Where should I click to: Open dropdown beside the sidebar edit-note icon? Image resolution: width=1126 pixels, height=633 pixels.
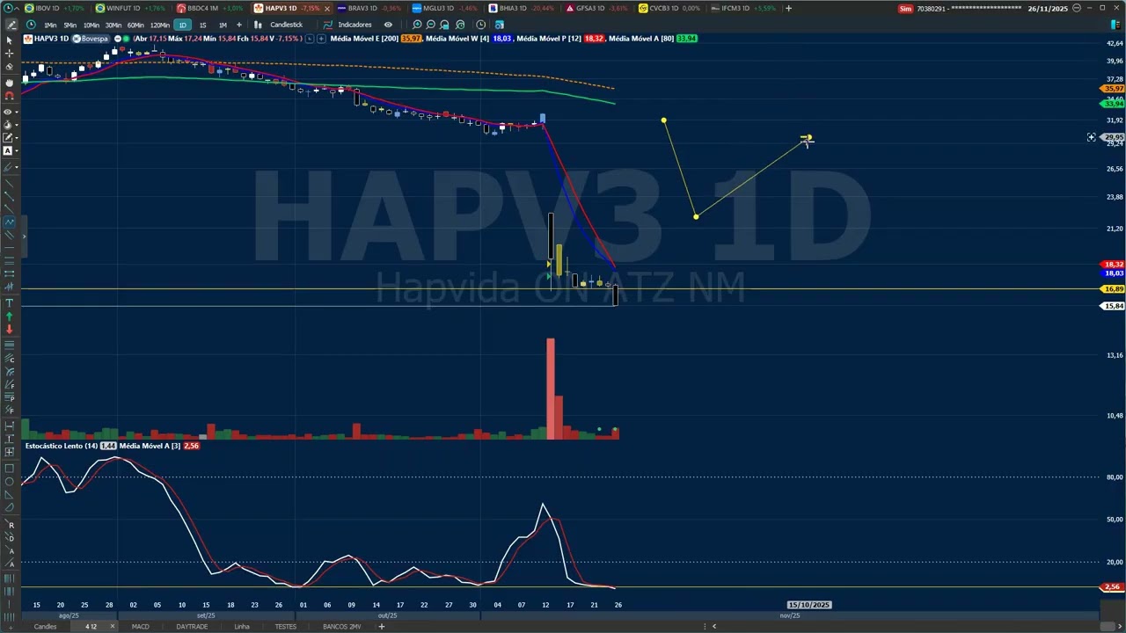point(18,138)
